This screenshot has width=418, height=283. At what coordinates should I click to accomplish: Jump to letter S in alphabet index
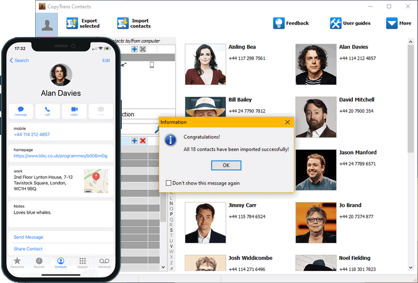tap(171, 230)
